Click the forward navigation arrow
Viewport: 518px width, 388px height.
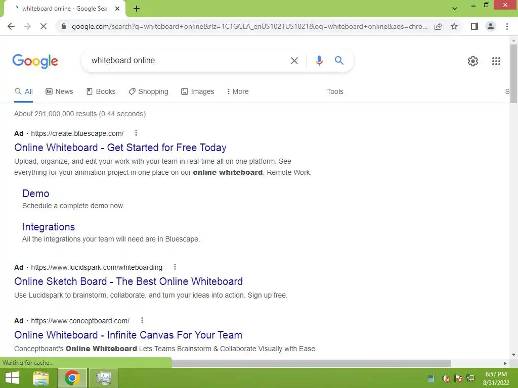(27, 26)
